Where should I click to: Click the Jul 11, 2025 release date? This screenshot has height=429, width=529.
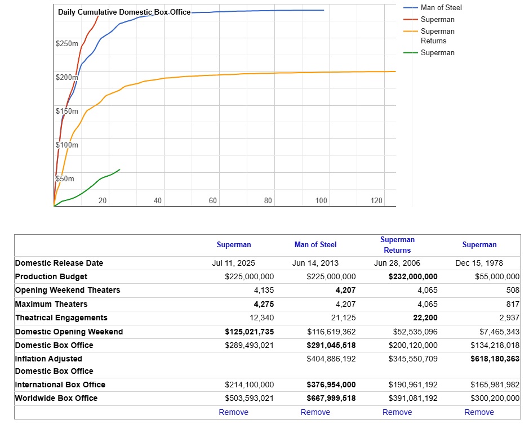click(233, 263)
